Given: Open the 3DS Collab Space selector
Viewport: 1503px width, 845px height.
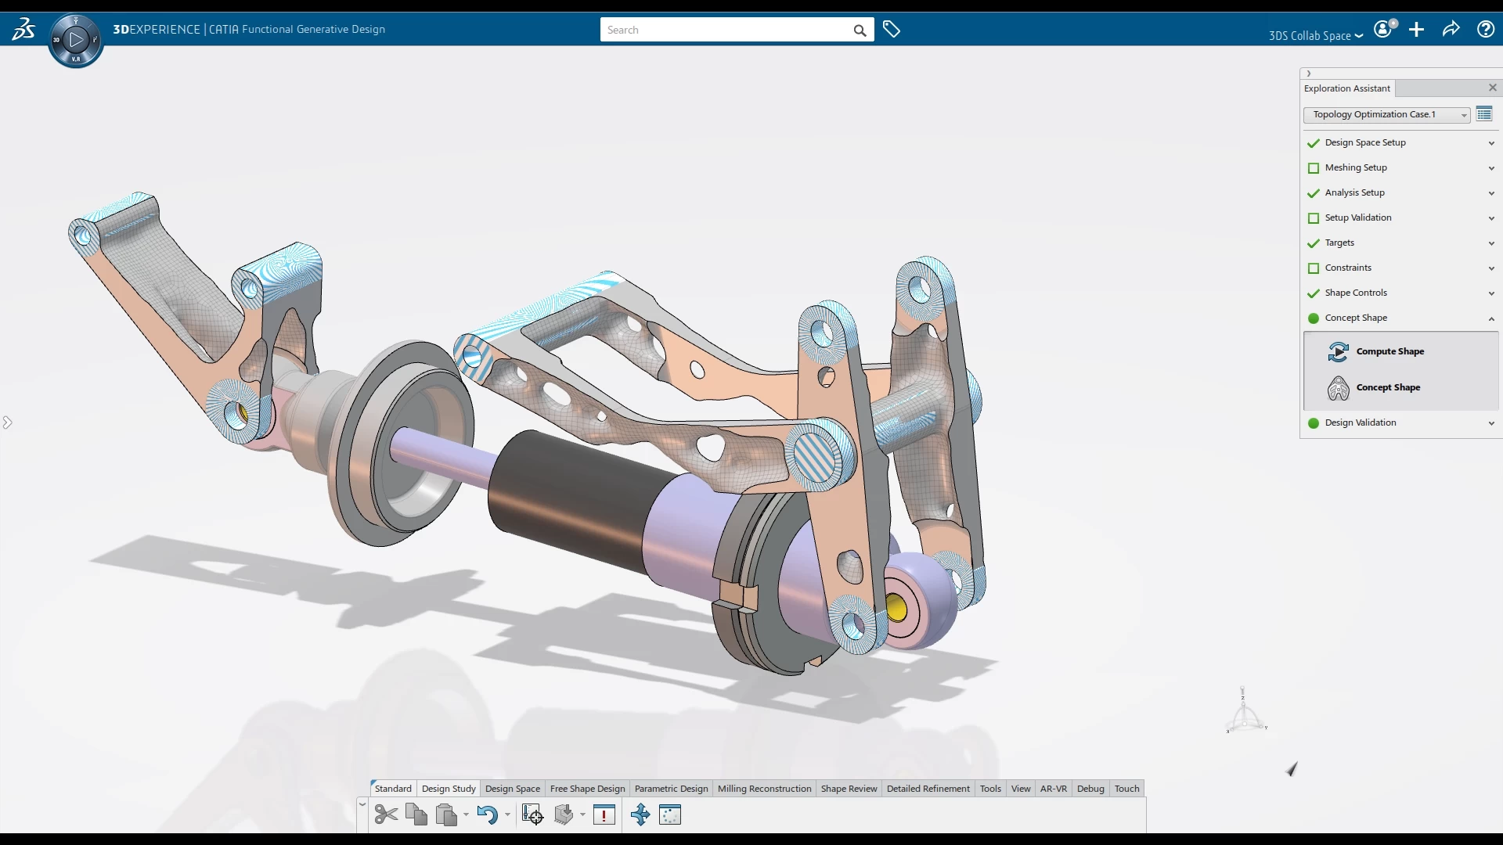Looking at the screenshot, I should click(x=1315, y=35).
